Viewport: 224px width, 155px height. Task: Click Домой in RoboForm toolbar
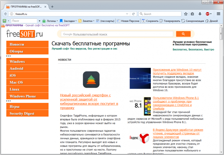tap(211, 21)
